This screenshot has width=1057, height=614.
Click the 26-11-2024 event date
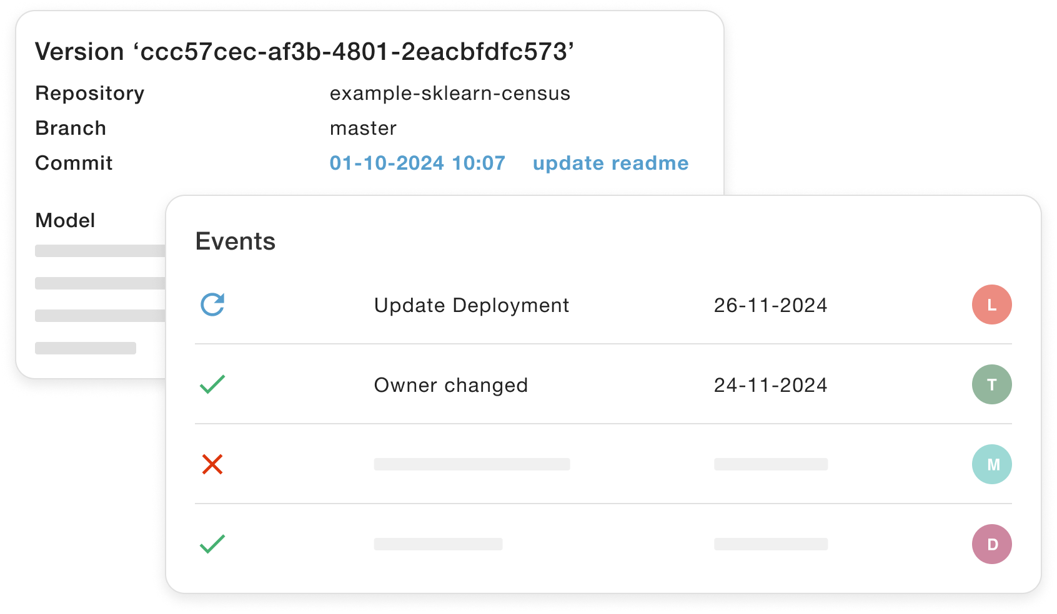tap(770, 305)
